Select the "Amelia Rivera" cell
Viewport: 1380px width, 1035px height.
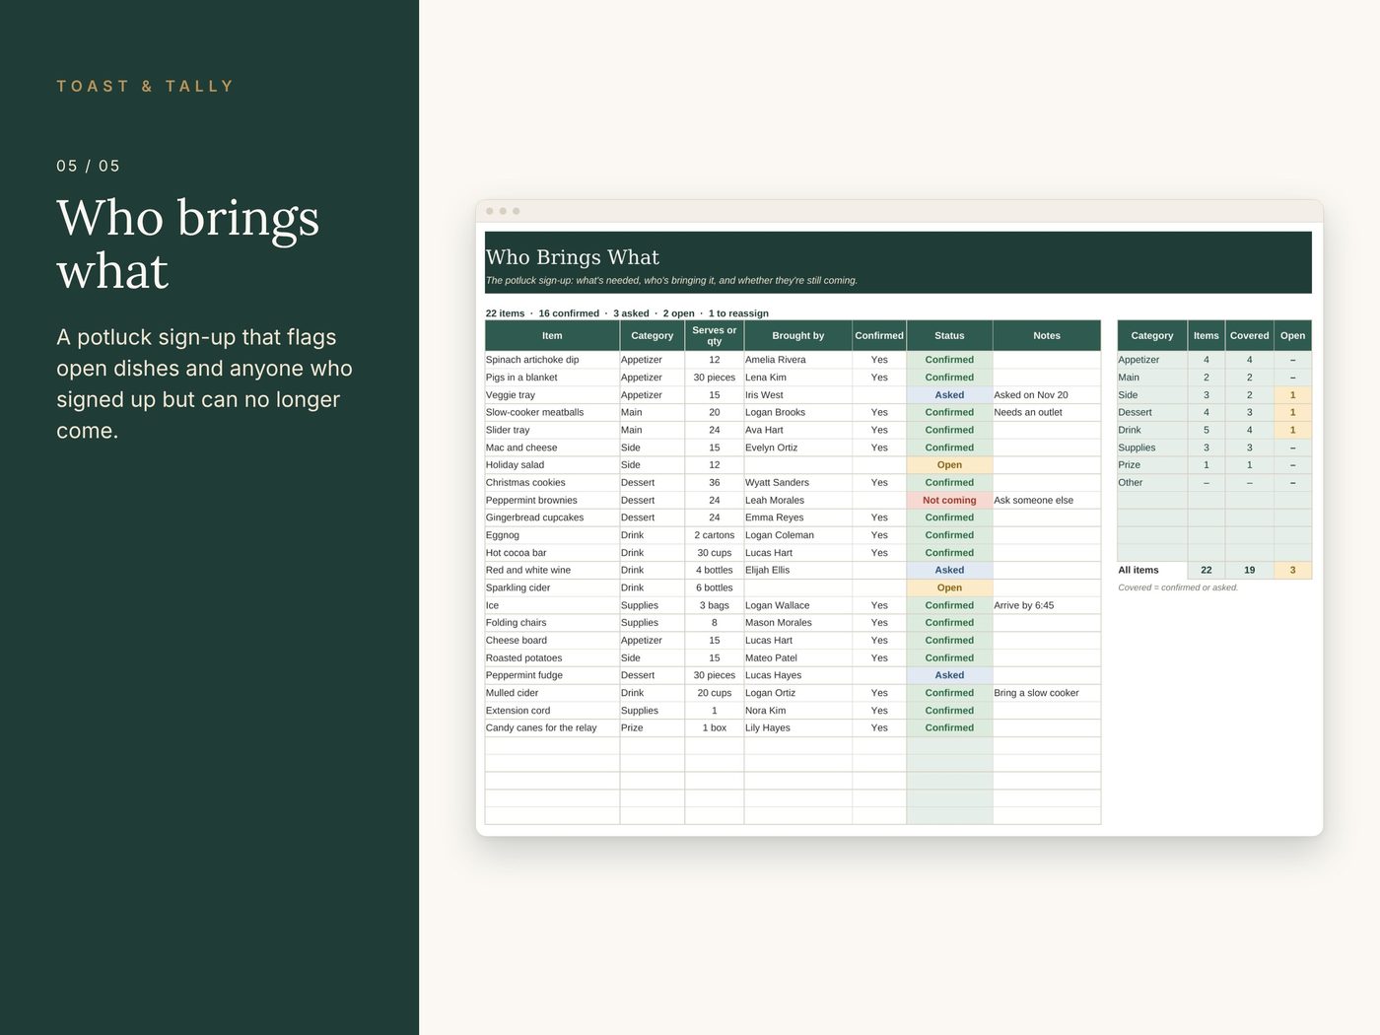(x=798, y=360)
